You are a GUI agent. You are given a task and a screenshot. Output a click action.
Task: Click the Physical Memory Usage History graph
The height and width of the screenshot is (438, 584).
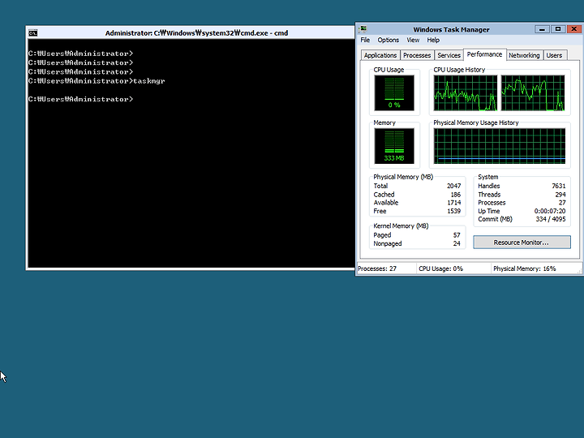(x=500, y=146)
